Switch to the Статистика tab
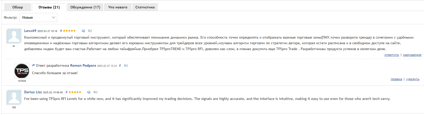The height and width of the screenshot is (115, 424). (145, 7)
